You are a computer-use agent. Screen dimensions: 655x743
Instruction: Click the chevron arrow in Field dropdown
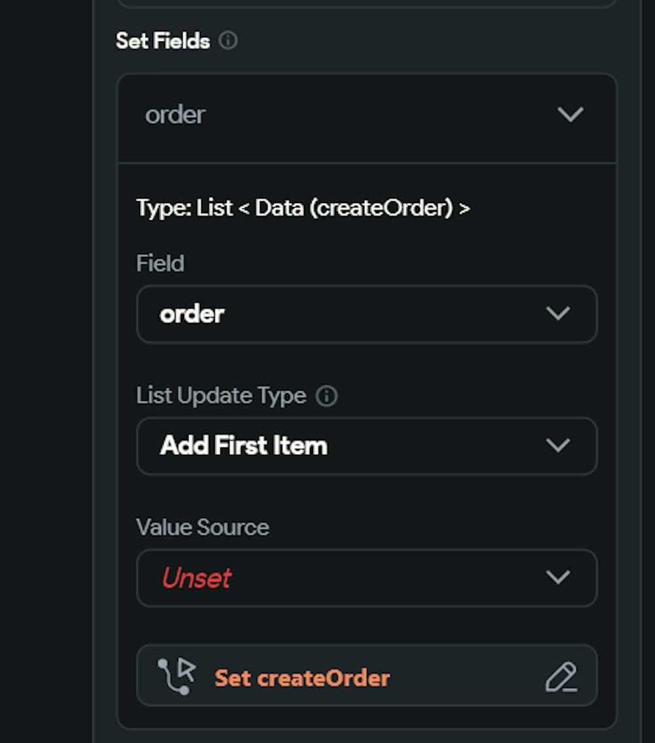pos(557,314)
